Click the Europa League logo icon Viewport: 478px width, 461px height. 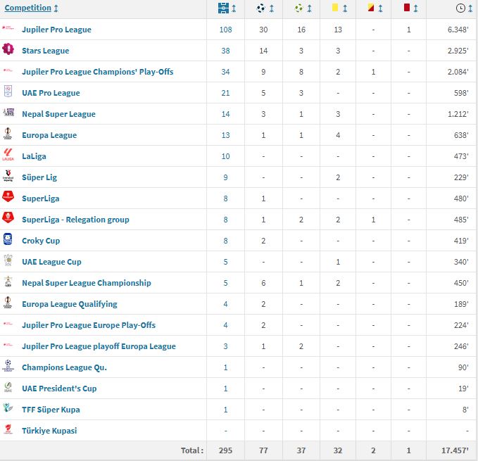point(8,133)
